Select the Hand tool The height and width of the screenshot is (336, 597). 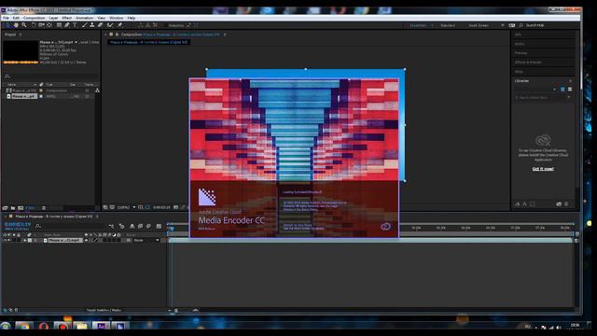tap(16, 25)
